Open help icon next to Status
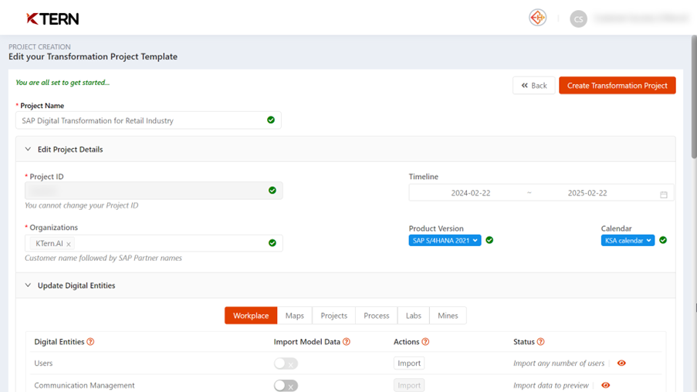This screenshot has width=697, height=392. click(540, 342)
